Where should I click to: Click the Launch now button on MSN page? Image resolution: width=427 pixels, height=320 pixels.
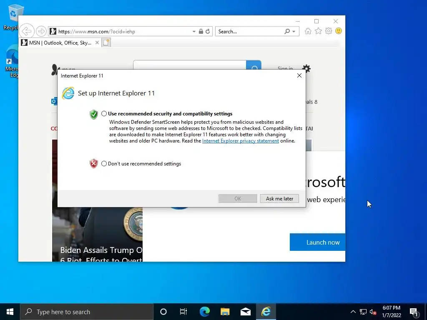click(317, 242)
